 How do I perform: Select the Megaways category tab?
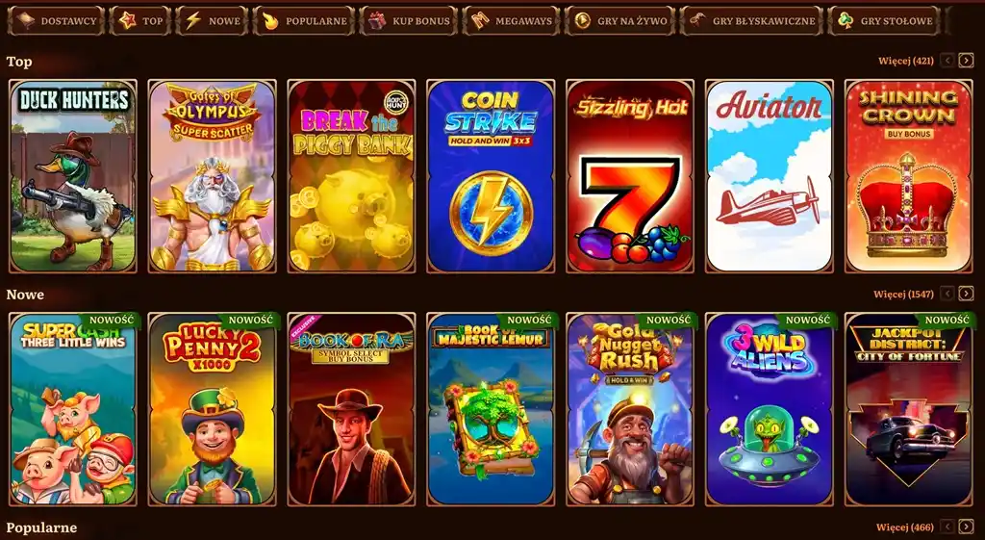click(511, 21)
